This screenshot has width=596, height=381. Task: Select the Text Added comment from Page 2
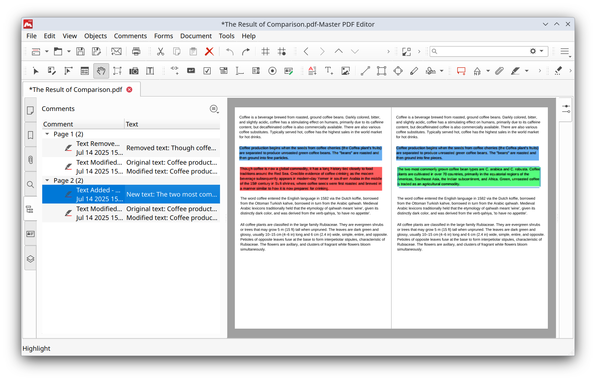pos(131,194)
